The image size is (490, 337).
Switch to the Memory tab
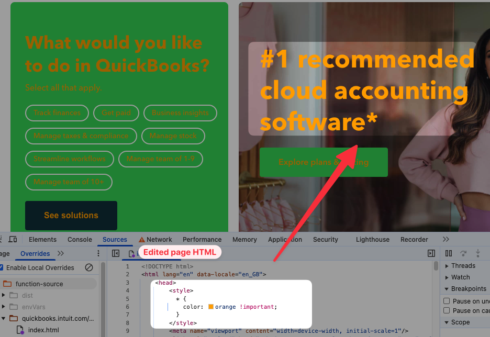pos(244,240)
